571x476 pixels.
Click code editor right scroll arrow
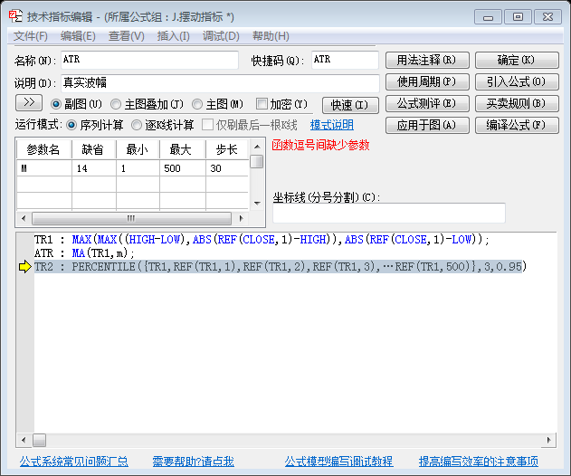548,440
